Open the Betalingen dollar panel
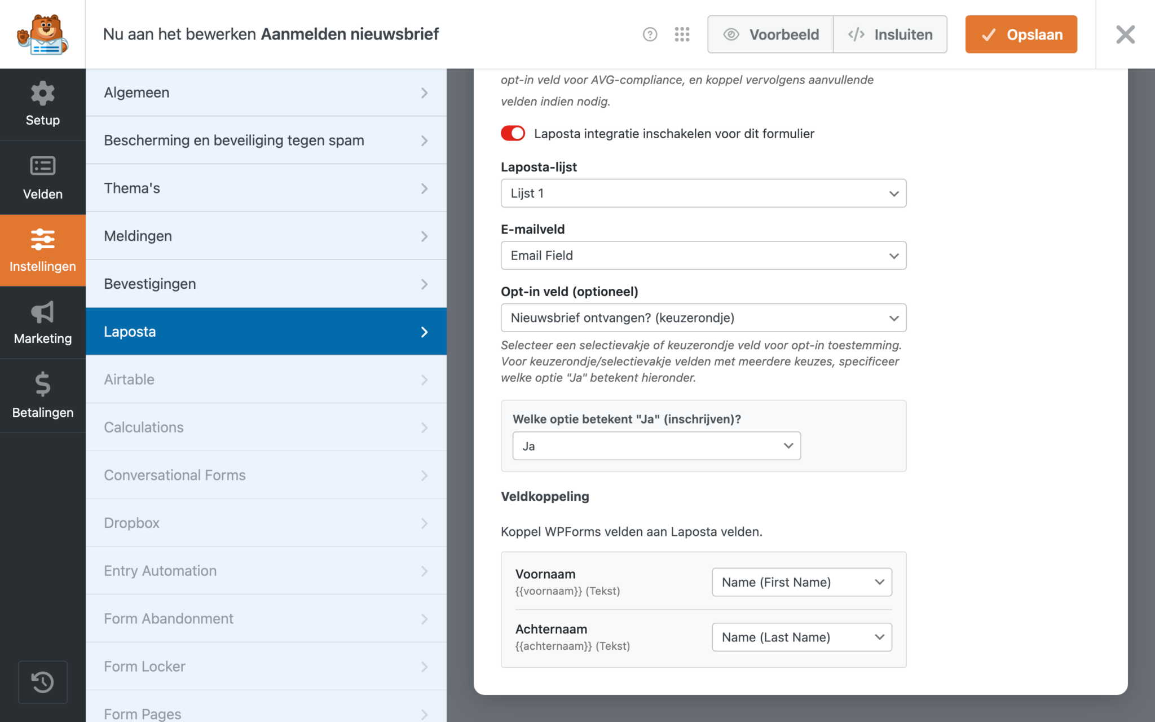 point(43,395)
